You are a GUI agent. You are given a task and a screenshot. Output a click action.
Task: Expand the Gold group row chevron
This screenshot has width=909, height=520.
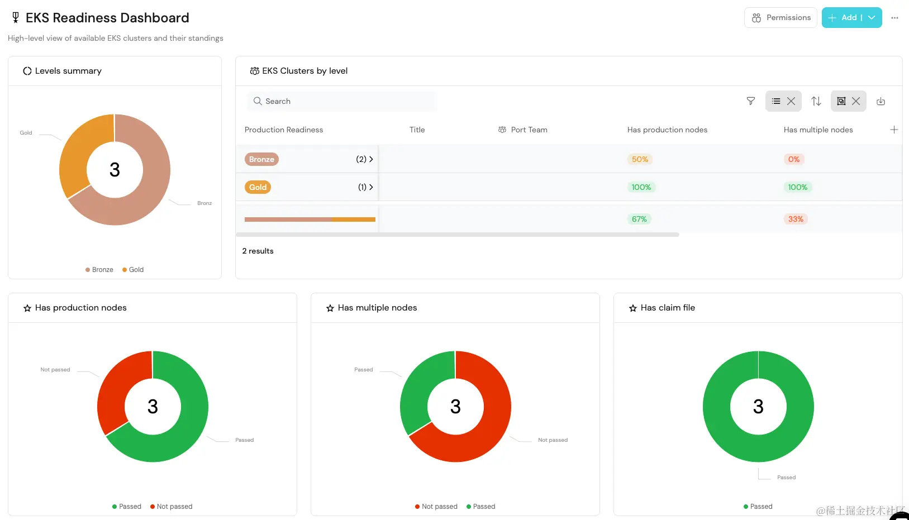371,187
